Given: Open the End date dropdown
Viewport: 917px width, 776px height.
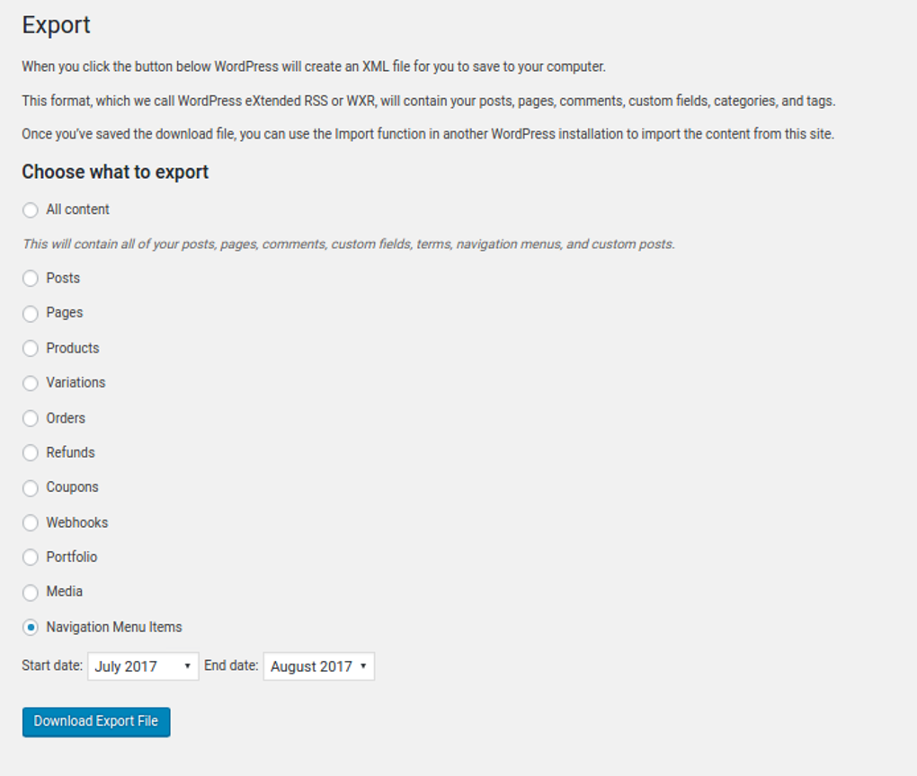Looking at the screenshot, I should (x=318, y=665).
